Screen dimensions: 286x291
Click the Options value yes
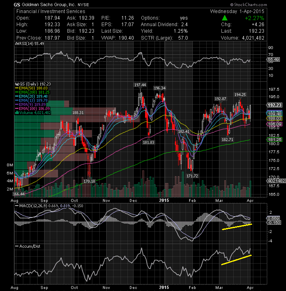(x=184, y=18)
